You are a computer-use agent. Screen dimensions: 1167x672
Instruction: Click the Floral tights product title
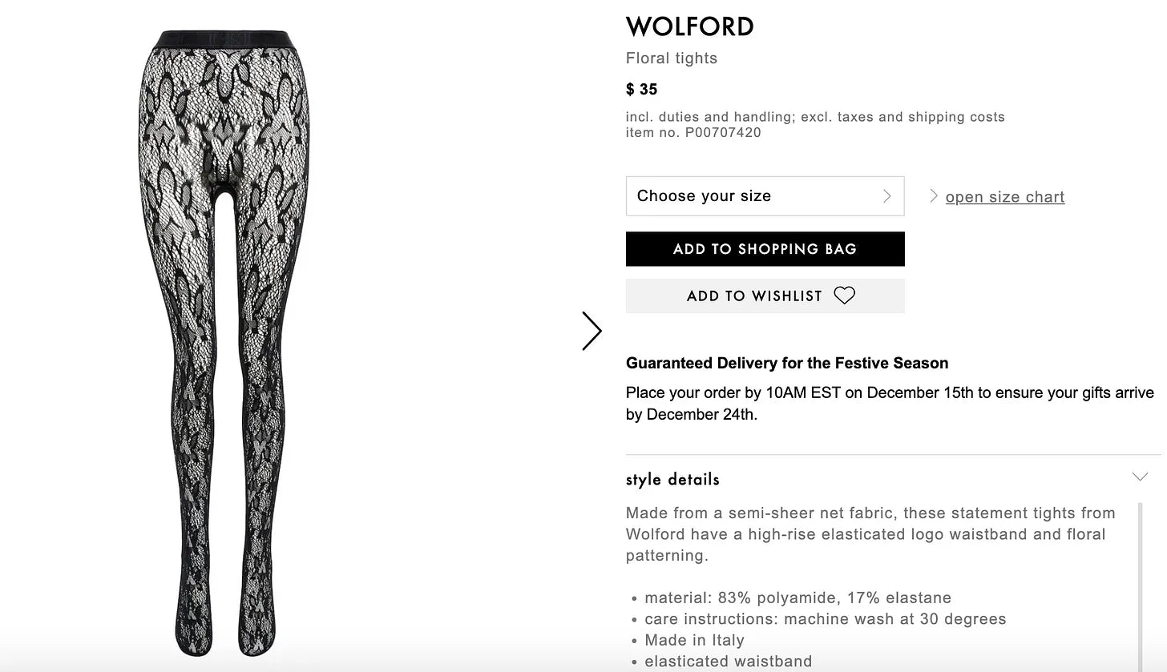(x=671, y=58)
